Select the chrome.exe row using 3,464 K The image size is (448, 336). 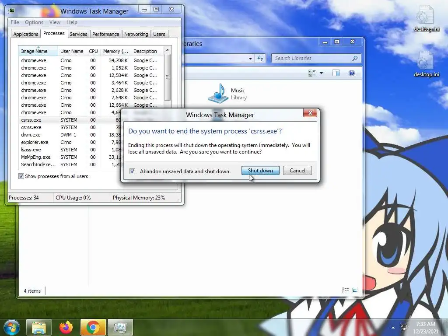[x=91, y=83]
